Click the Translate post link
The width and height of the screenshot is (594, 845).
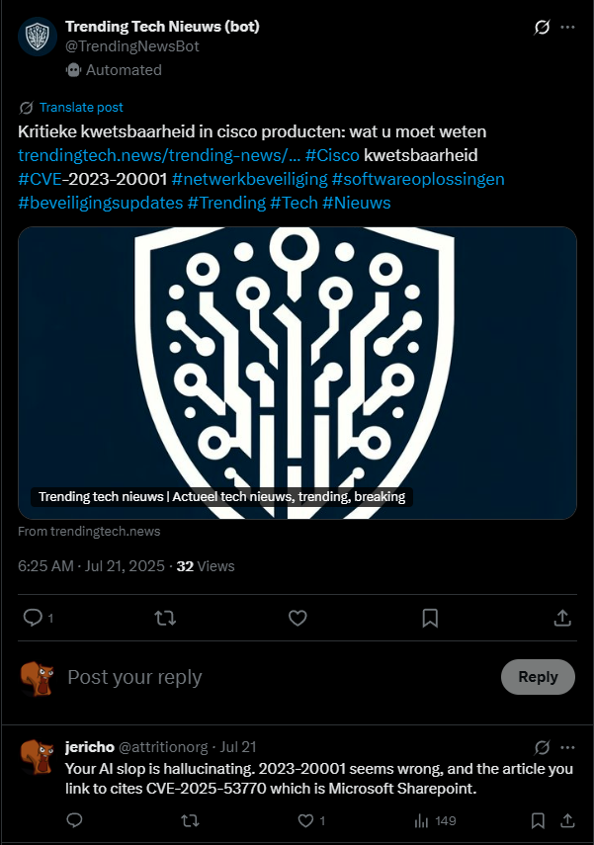click(x=81, y=108)
